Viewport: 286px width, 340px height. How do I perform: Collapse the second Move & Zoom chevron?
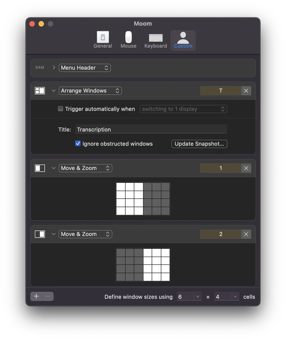53,234
